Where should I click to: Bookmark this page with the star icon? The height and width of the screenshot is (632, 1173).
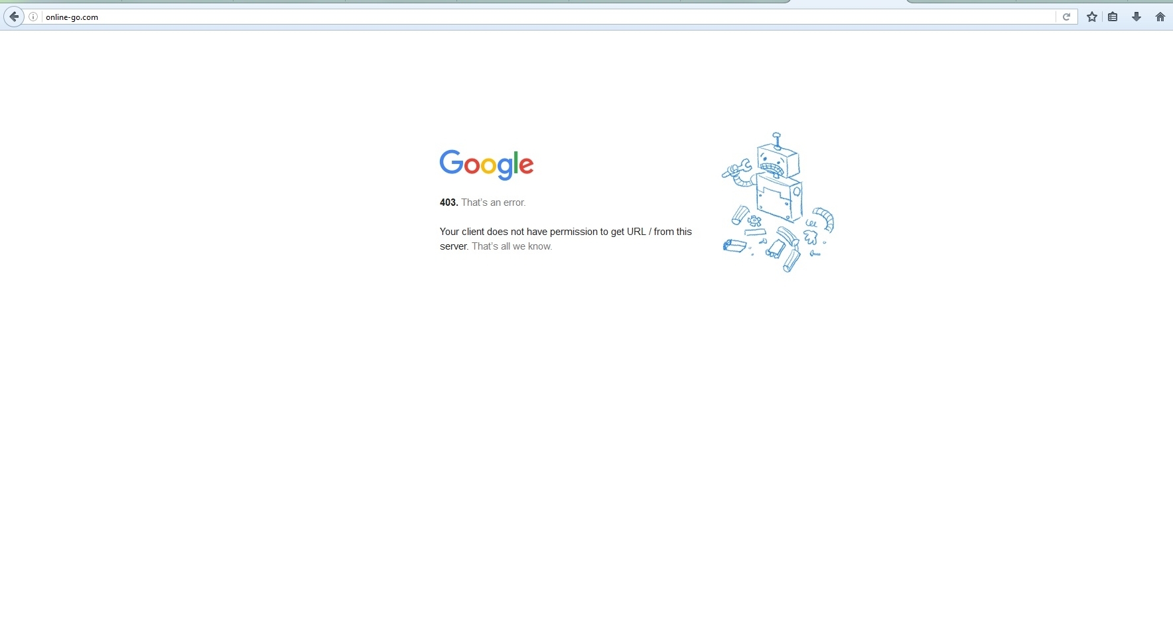tap(1092, 17)
